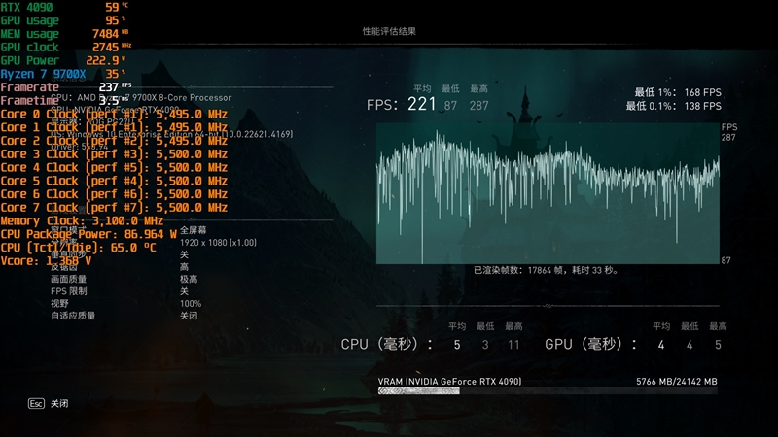Click the GPU usage overlay line
The image size is (778, 437).
pyautogui.click(x=63, y=20)
